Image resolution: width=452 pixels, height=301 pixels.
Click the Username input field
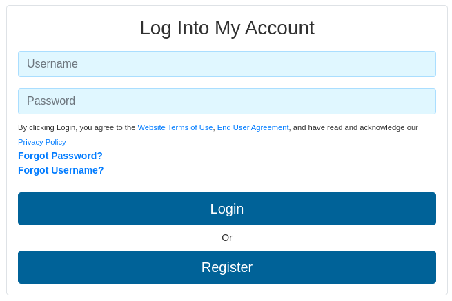pos(227,64)
